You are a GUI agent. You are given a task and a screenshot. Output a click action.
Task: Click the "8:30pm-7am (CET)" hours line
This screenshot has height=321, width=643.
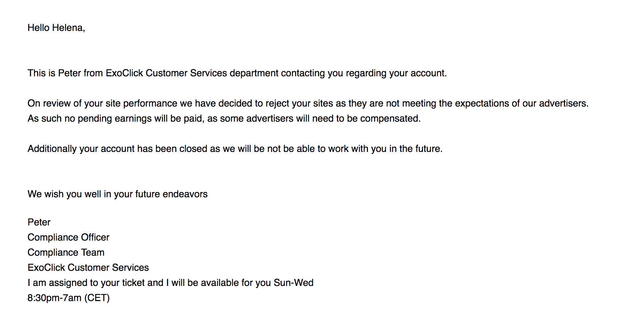click(68, 298)
